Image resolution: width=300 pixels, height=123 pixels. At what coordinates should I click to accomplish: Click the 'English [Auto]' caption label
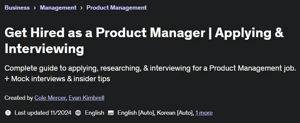[x=136, y=113]
